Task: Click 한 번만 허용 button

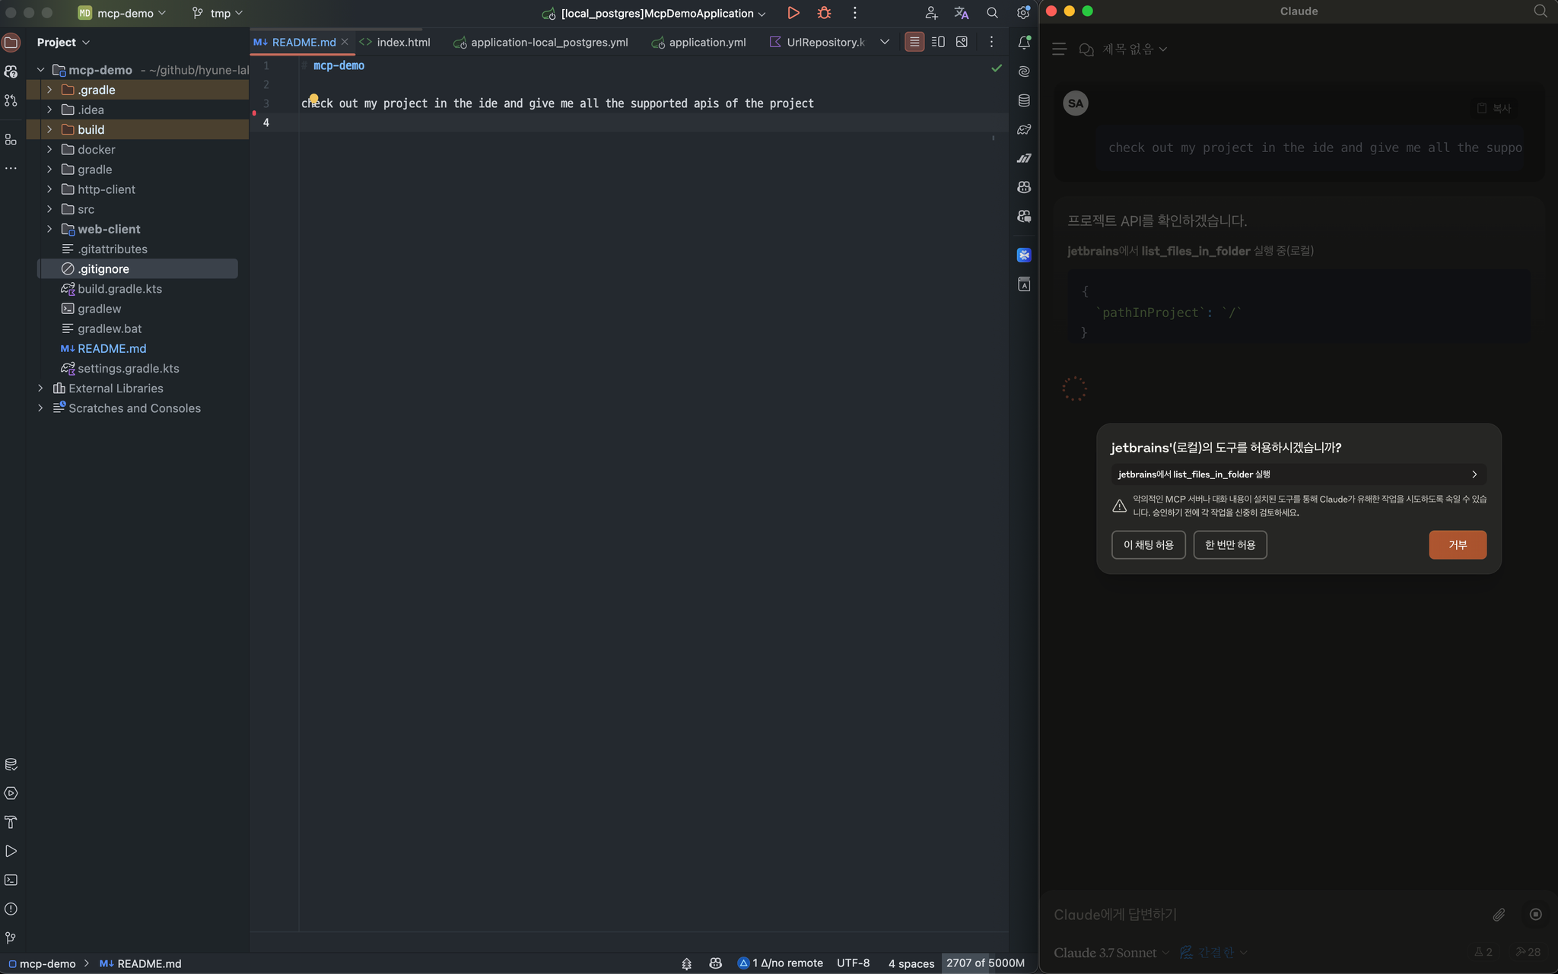Action: [x=1229, y=545]
